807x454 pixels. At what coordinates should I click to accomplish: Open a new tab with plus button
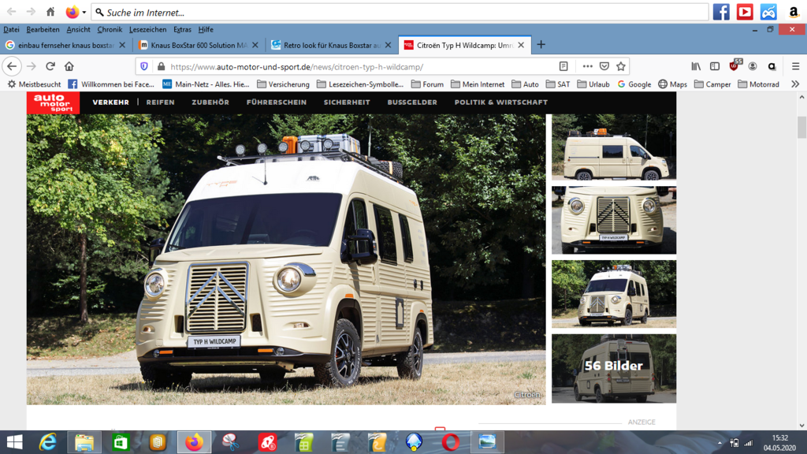tap(541, 45)
